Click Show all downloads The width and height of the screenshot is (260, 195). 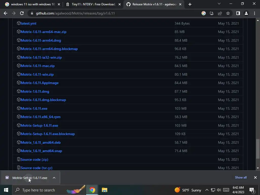(241, 177)
